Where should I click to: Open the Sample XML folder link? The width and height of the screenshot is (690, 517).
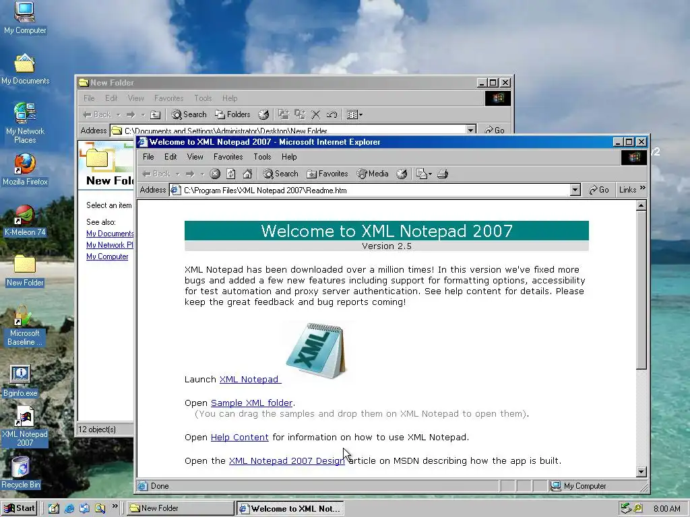[252, 403]
